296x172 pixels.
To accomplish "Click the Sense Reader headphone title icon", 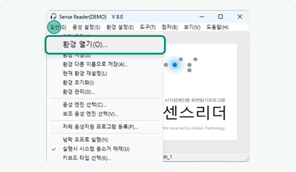I will (53, 17).
